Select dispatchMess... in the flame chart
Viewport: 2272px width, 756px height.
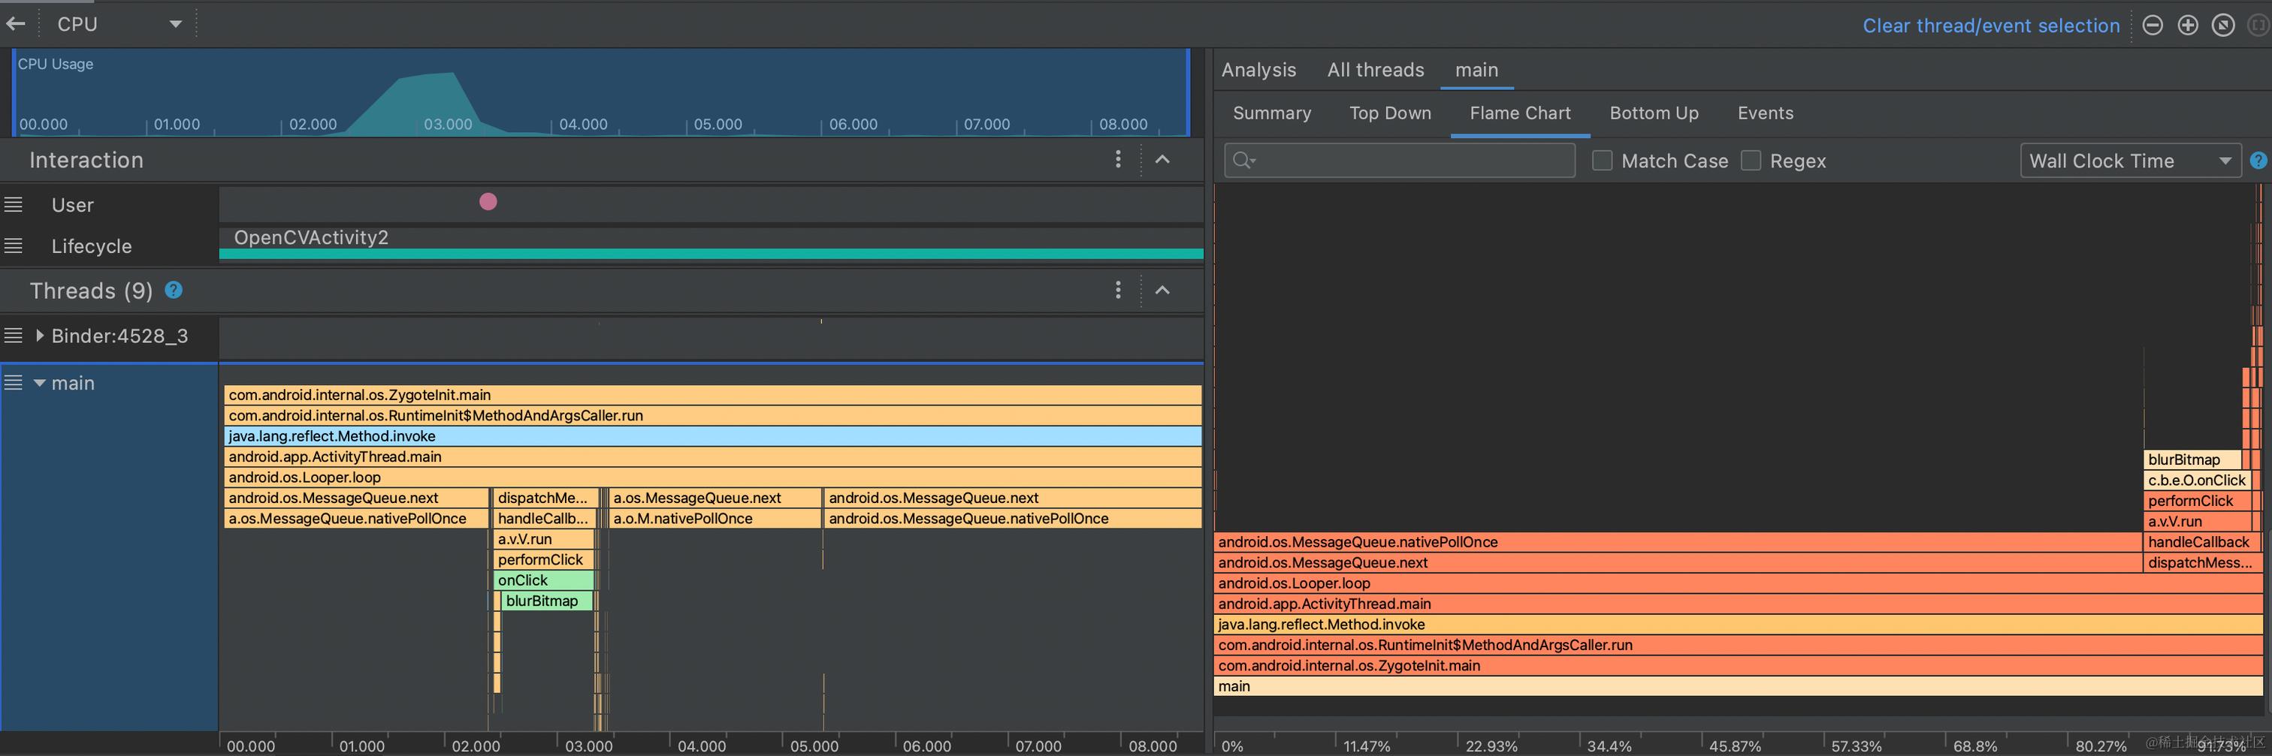tap(2202, 562)
